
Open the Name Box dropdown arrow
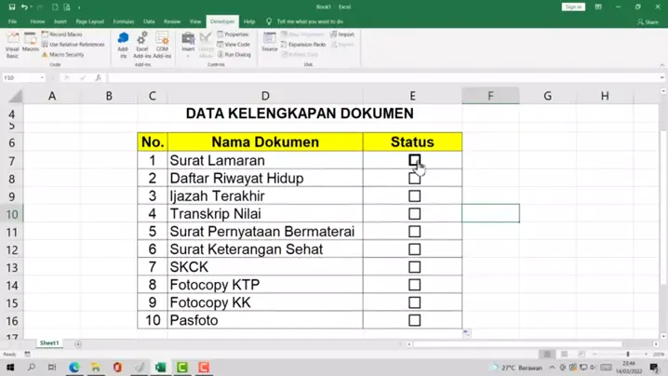coord(43,78)
